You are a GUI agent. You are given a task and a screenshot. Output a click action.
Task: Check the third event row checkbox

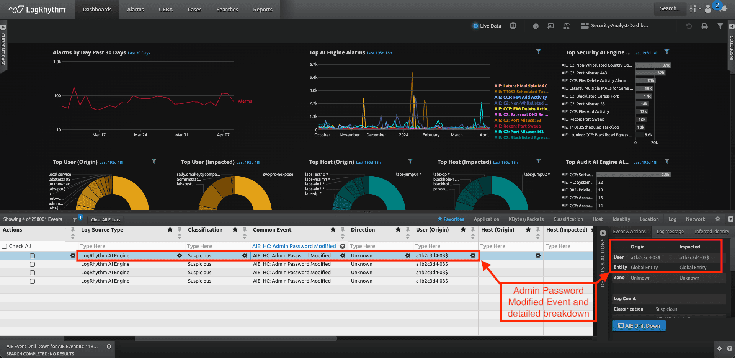click(32, 273)
